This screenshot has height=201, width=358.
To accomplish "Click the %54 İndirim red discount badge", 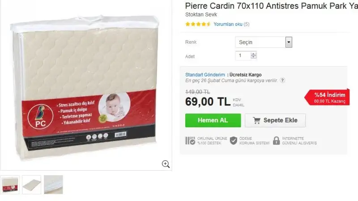I will [x=327, y=97].
